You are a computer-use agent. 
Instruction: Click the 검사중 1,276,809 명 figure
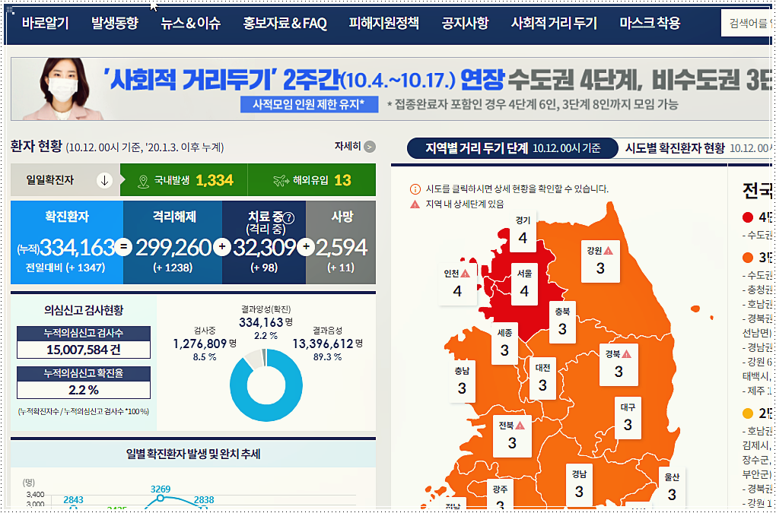point(205,344)
